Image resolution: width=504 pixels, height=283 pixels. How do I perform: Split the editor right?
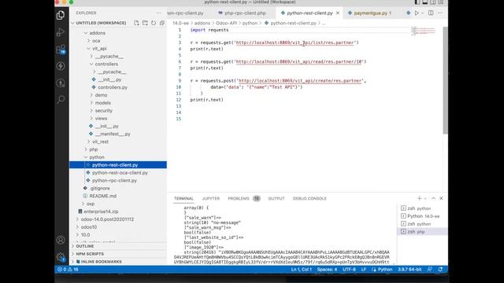pos(431,13)
